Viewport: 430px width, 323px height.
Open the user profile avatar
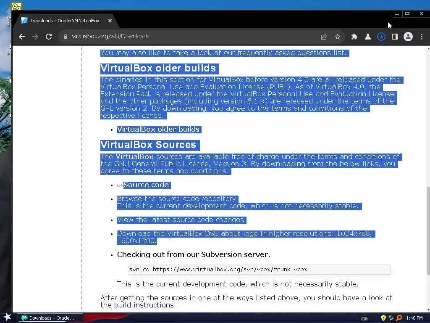(x=408, y=37)
